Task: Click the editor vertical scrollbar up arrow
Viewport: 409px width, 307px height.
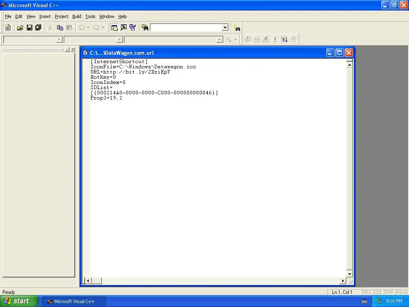Action: click(x=349, y=65)
